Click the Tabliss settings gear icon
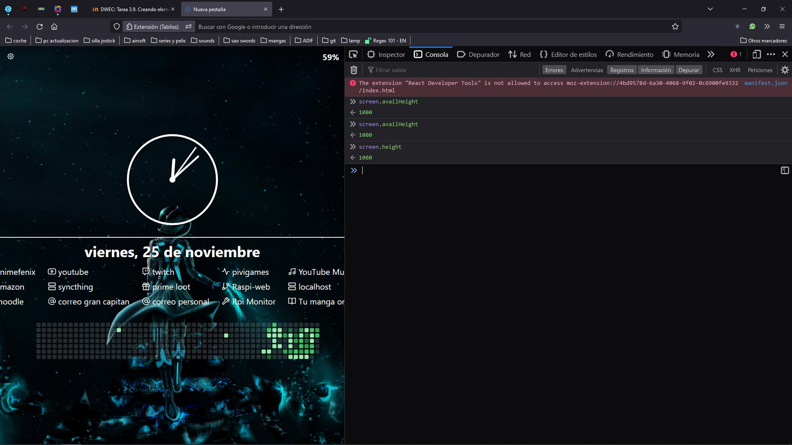 [11, 56]
